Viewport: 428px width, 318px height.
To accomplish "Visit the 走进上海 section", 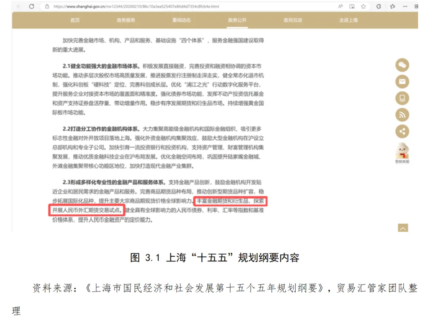I will click(x=349, y=21).
